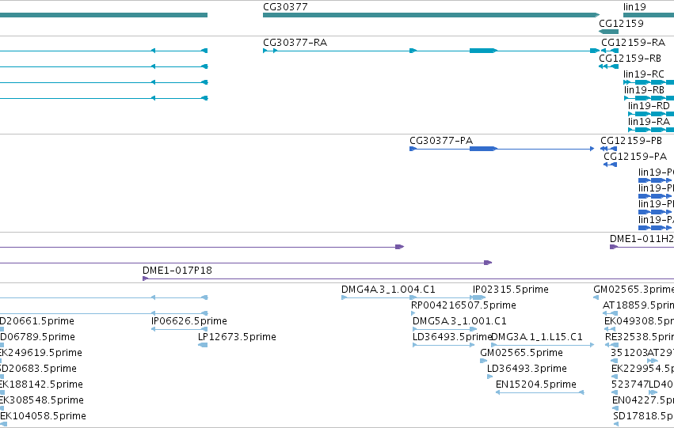674x428 pixels.
Task: Select the GM02565.5prime EST label
Action: point(521,353)
